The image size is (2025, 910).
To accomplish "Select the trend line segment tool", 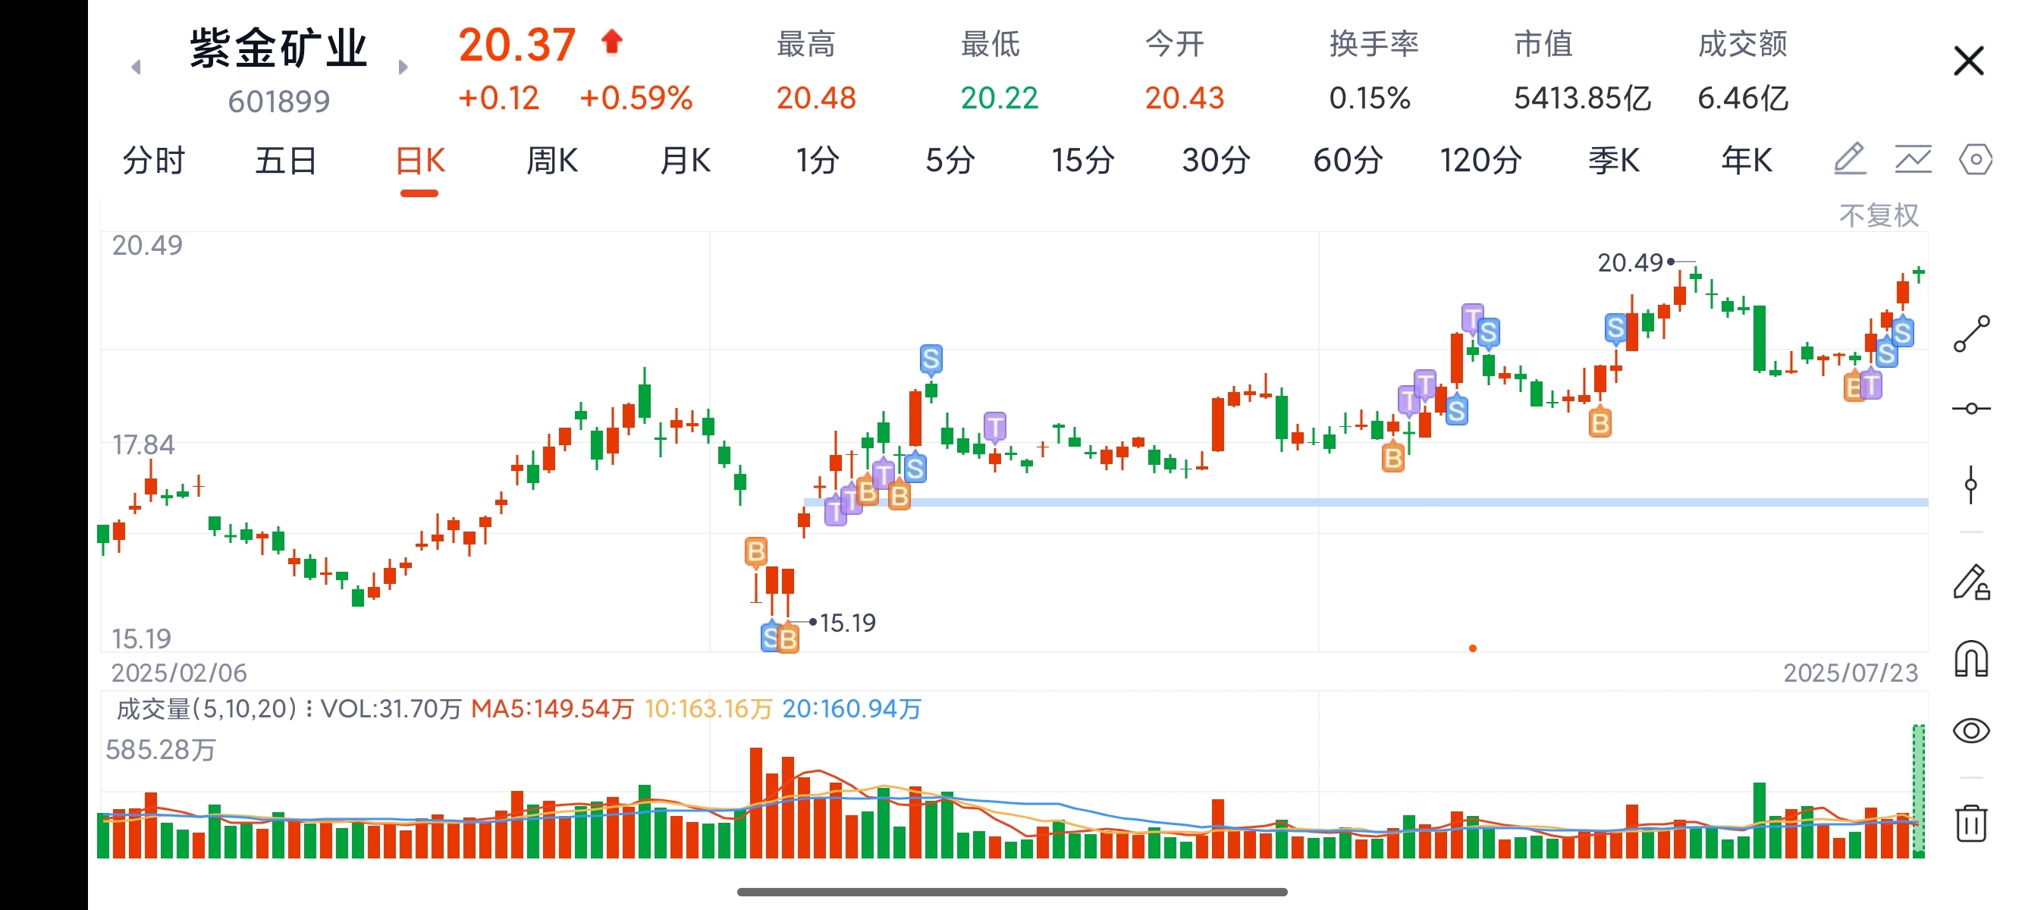I will pos(1972,334).
